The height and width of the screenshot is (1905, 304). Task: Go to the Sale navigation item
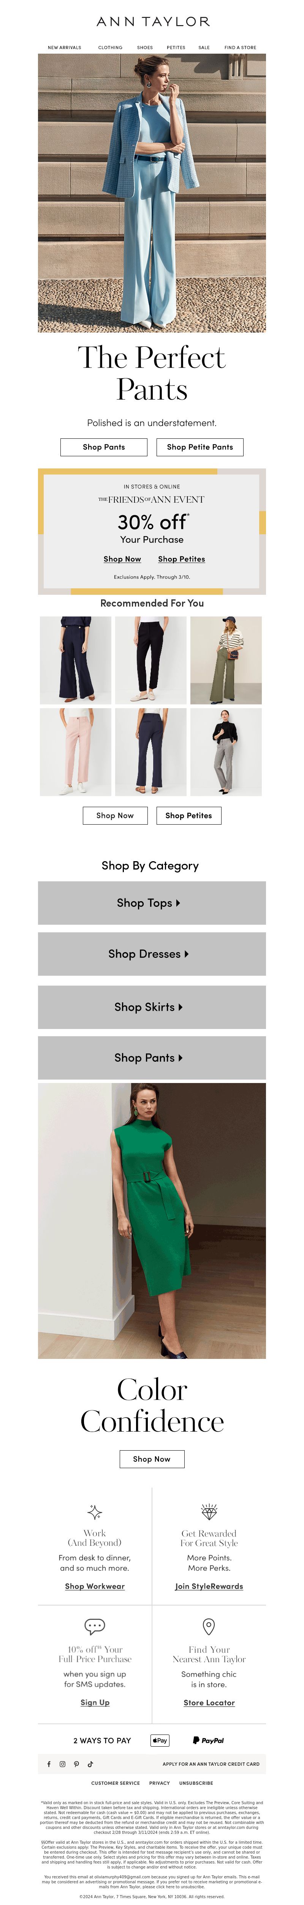tap(204, 47)
